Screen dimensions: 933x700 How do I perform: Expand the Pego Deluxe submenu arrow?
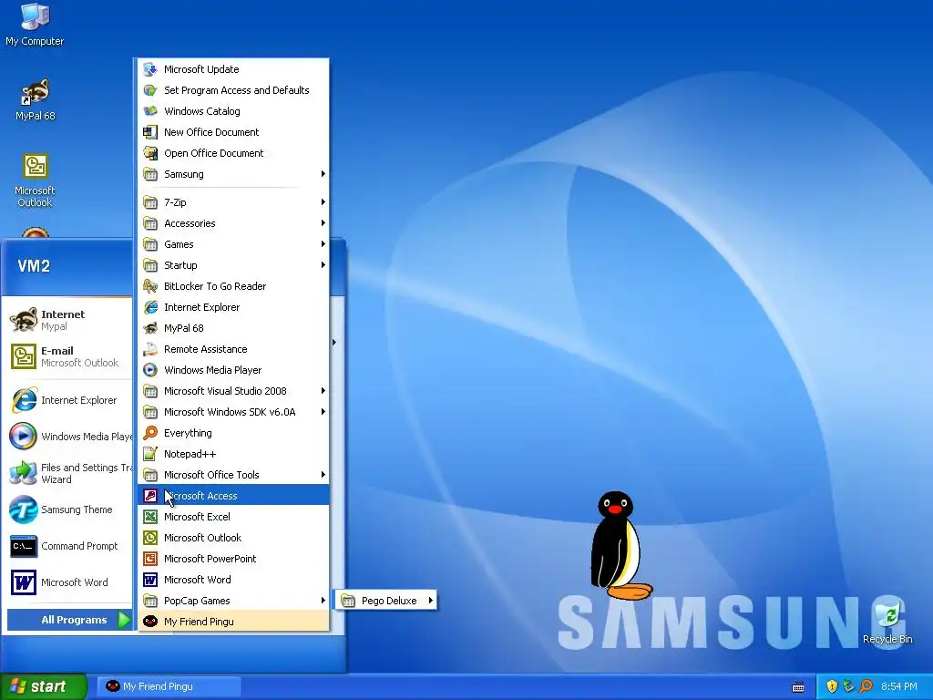coord(430,601)
